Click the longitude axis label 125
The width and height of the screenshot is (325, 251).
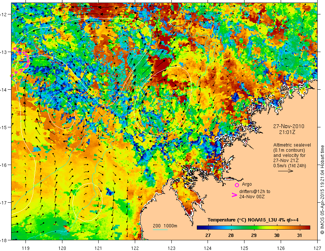pos(244,248)
